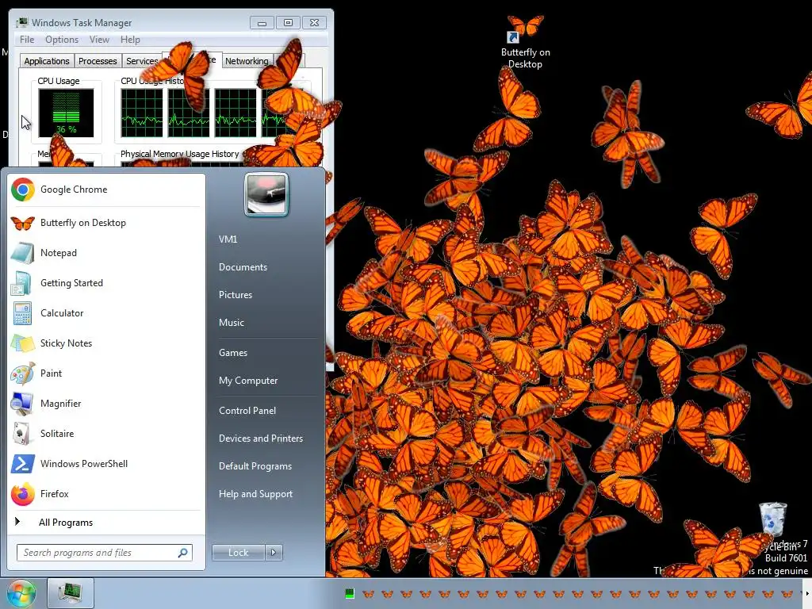Open Help menu in Task Manager
The image size is (812, 609).
[x=130, y=40]
